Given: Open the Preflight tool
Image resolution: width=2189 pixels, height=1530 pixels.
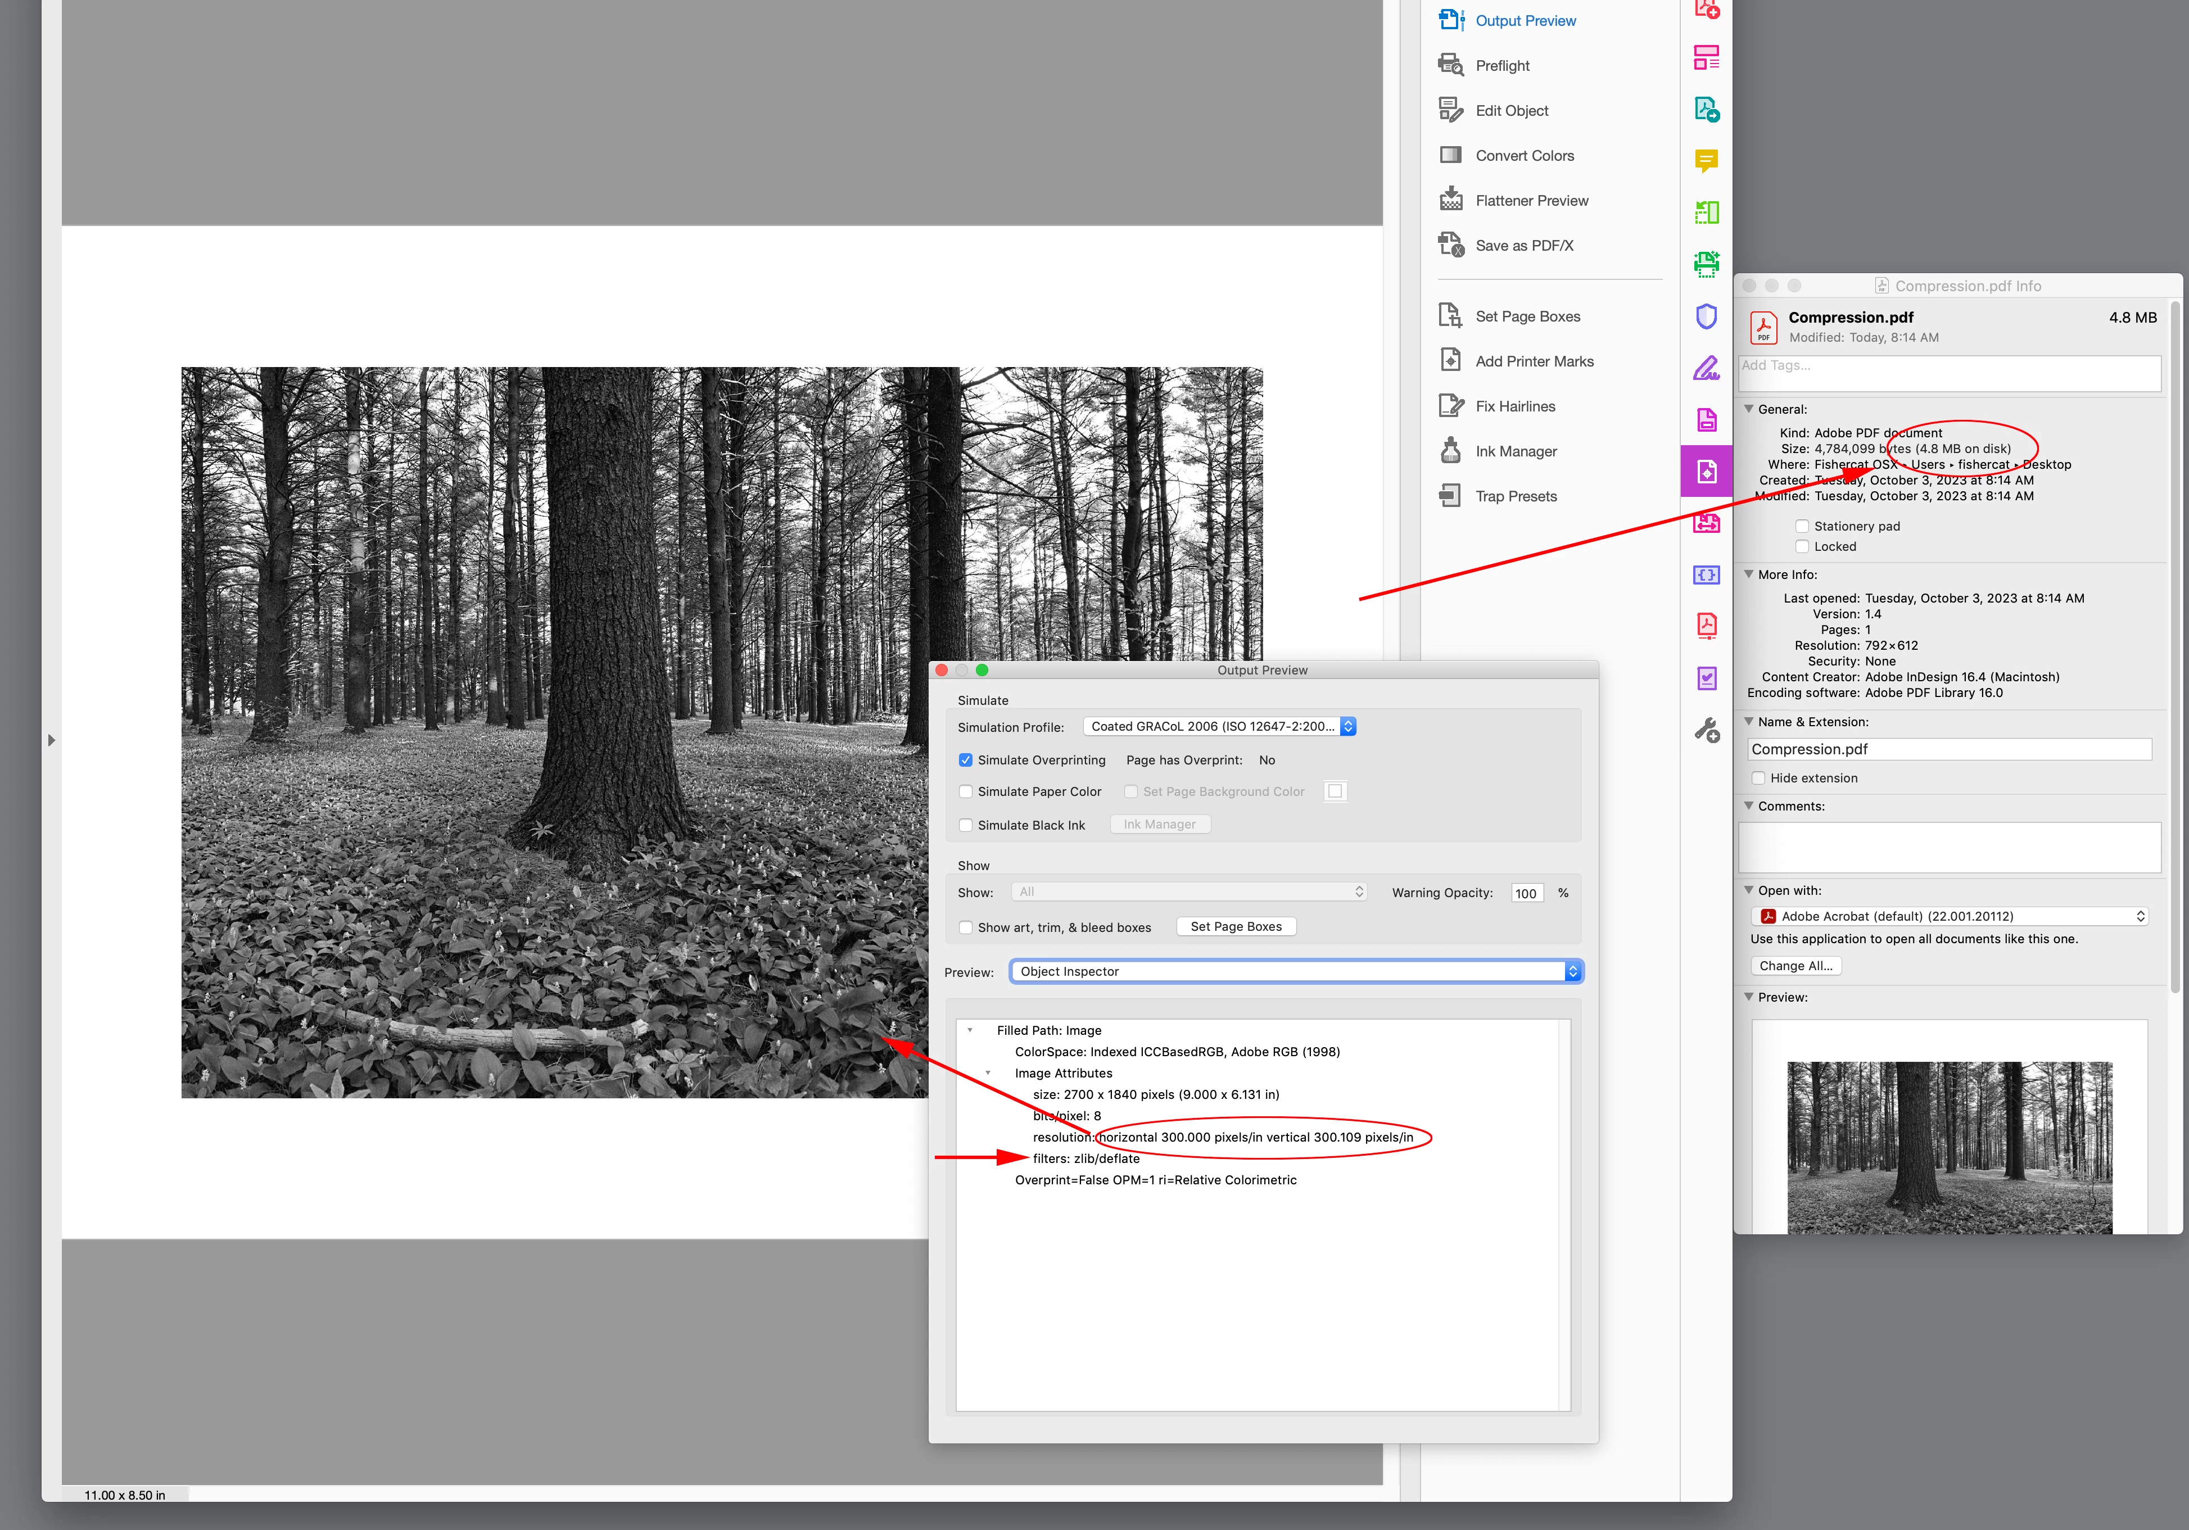Looking at the screenshot, I should click(x=1501, y=66).
